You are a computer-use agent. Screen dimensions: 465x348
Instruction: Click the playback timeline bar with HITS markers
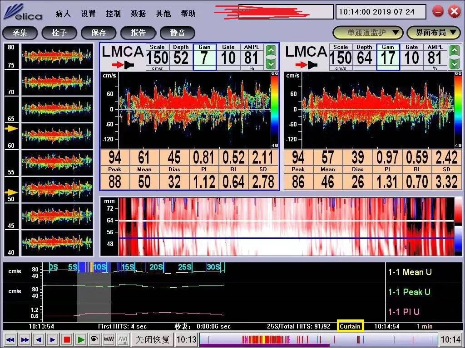click(x=318, y=339)
